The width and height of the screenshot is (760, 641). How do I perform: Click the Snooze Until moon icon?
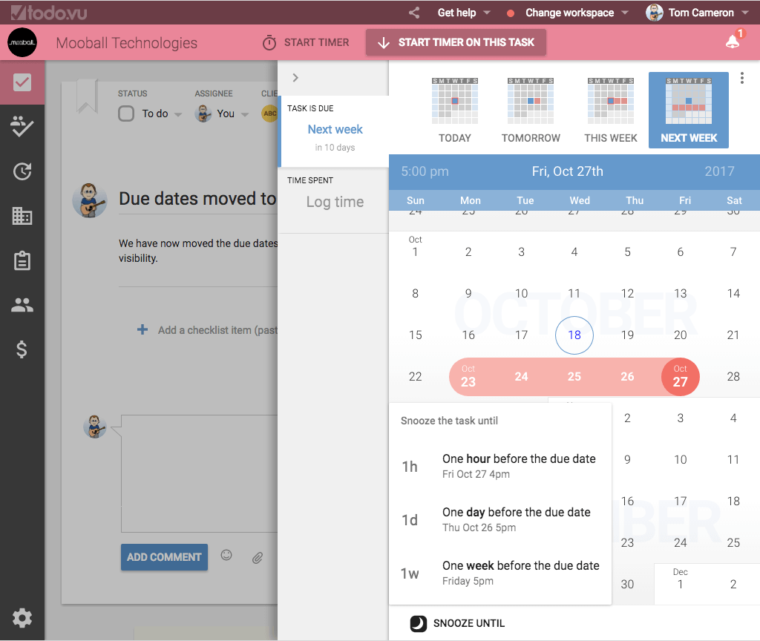(x=419, y=623)
